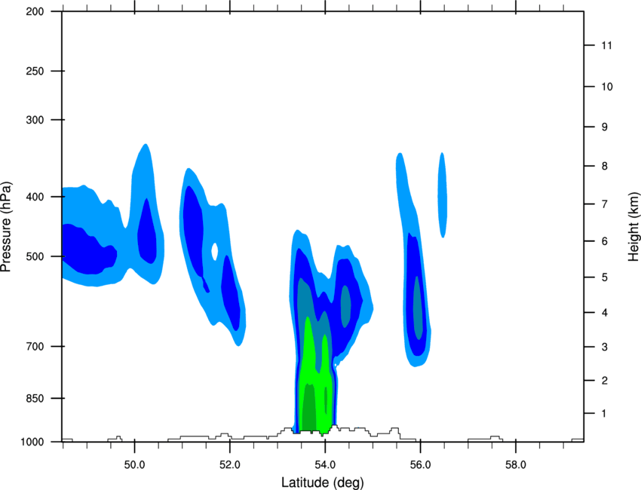Pick the 9 km height label

point(604,127)
